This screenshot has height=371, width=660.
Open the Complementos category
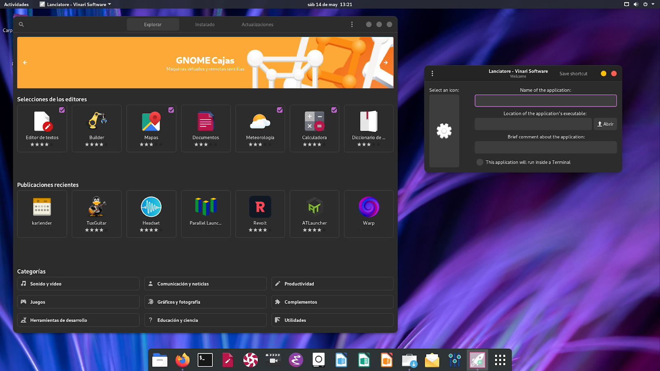click(x=332, y=302)
